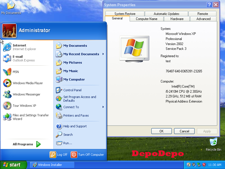225x169 pixels.
Task: Click the green network tray icon
Action: coord(199,165)
